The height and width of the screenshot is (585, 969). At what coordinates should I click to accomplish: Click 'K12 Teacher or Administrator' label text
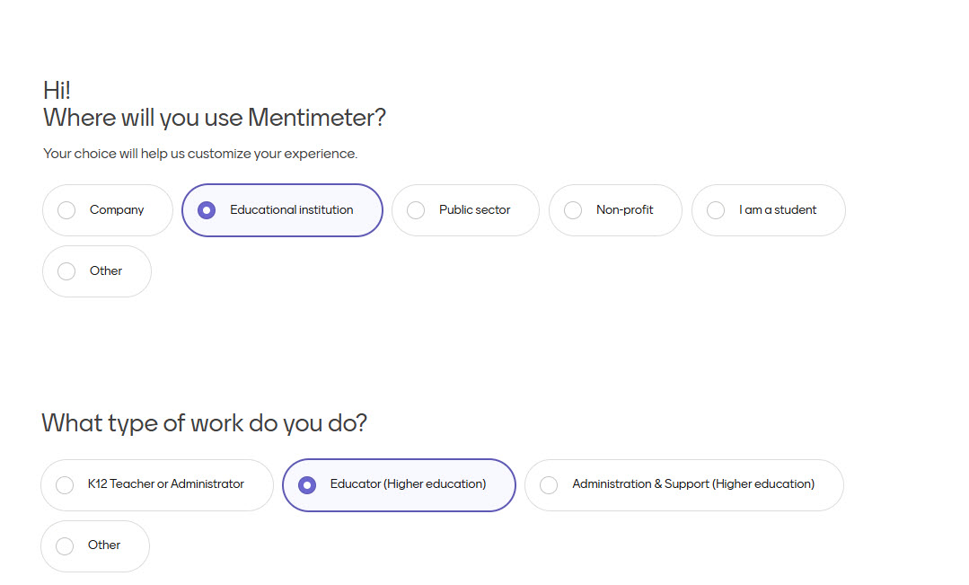pyautogui.click(x=165, y=484)
